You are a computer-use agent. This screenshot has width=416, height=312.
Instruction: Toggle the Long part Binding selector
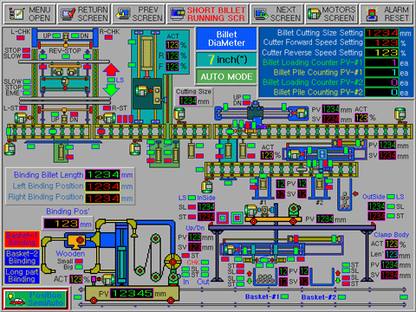click(x=22, y=276)
